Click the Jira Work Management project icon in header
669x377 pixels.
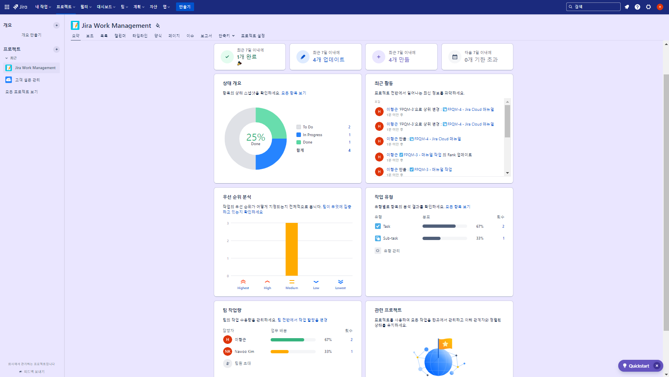(x=75, y=25)
